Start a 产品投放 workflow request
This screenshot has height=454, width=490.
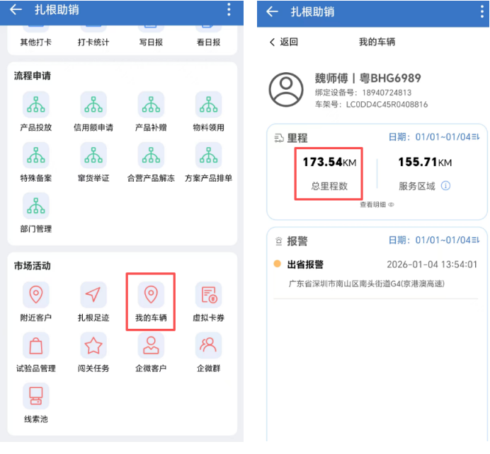tap(35, 105)
